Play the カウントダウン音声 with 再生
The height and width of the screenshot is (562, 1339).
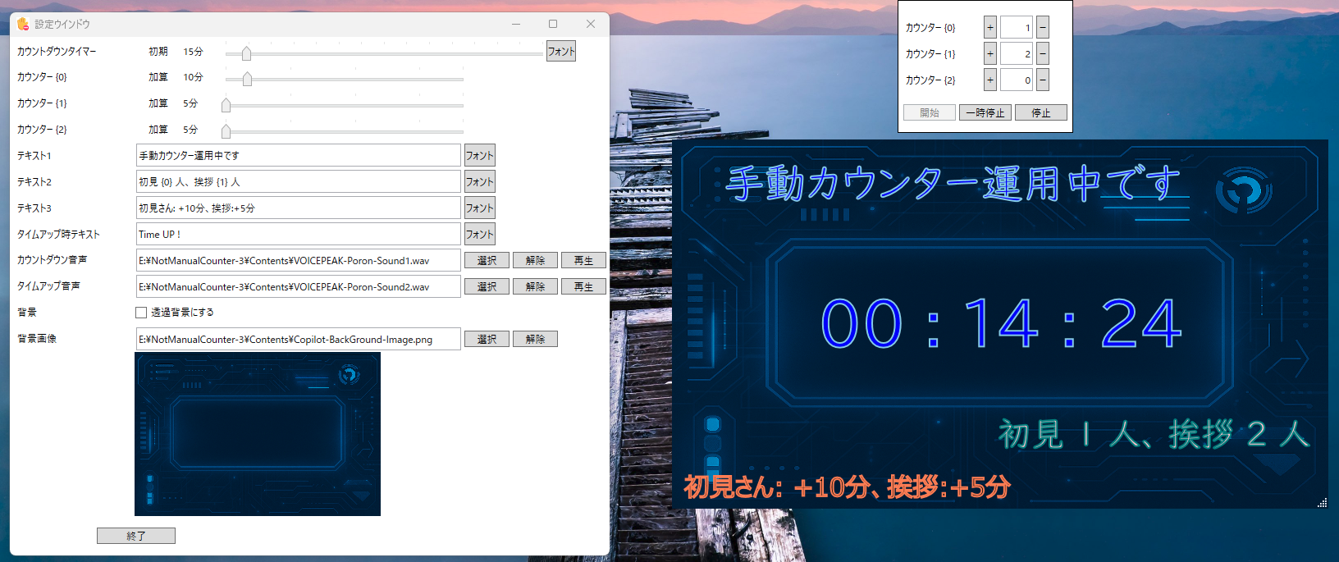tap(583, 261)
